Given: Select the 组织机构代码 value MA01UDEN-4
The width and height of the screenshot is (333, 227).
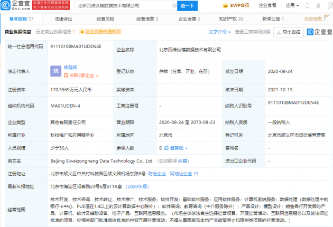Looking at the screenshot, I should [65, 106].
